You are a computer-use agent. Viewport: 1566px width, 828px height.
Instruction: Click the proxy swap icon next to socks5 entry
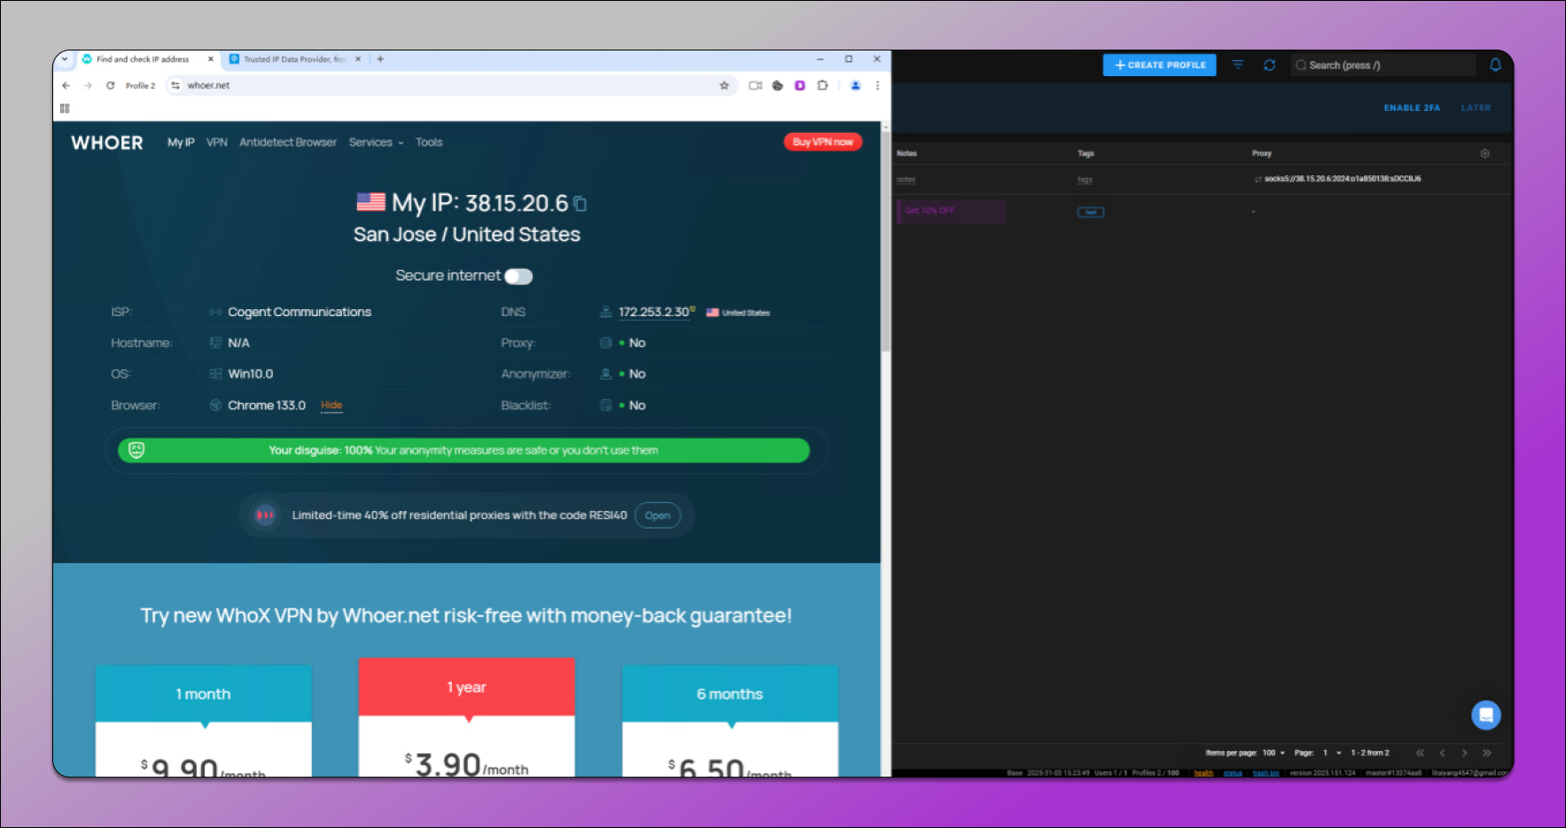pyautogui.click(x=1258, y=179)
